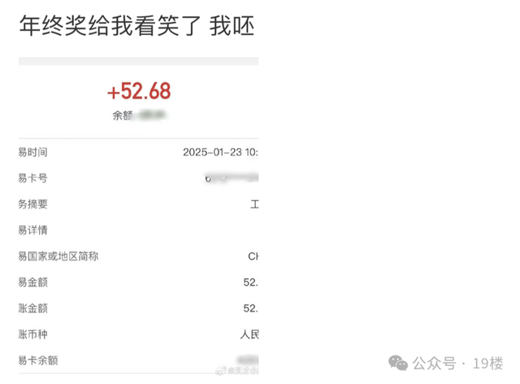Click the Weibo watermark logo
The height and width of the screenshot is (384, 520).
(221, 370)
